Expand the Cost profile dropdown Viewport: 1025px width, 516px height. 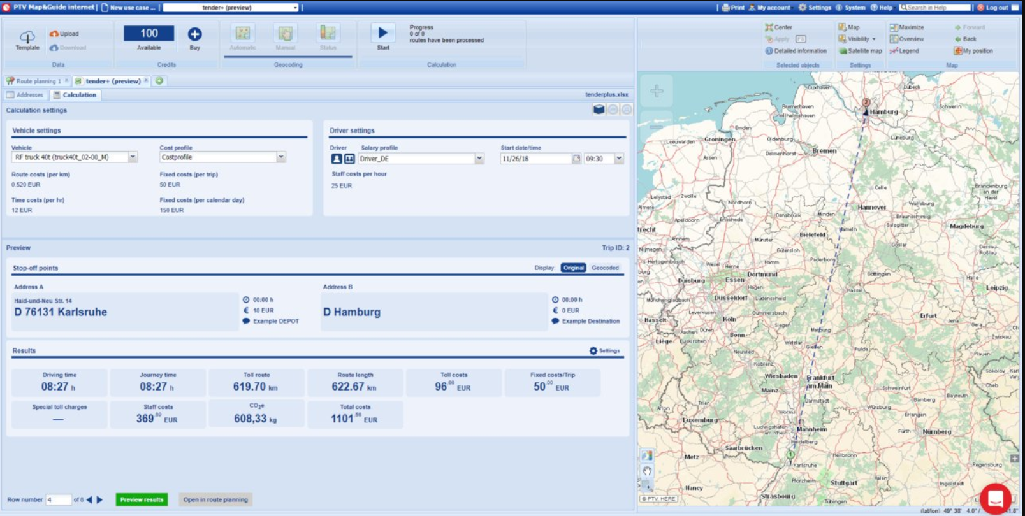[x=280, y=157]
